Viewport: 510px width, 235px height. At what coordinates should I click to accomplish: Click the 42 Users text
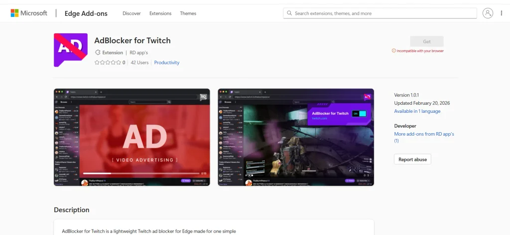139,63
